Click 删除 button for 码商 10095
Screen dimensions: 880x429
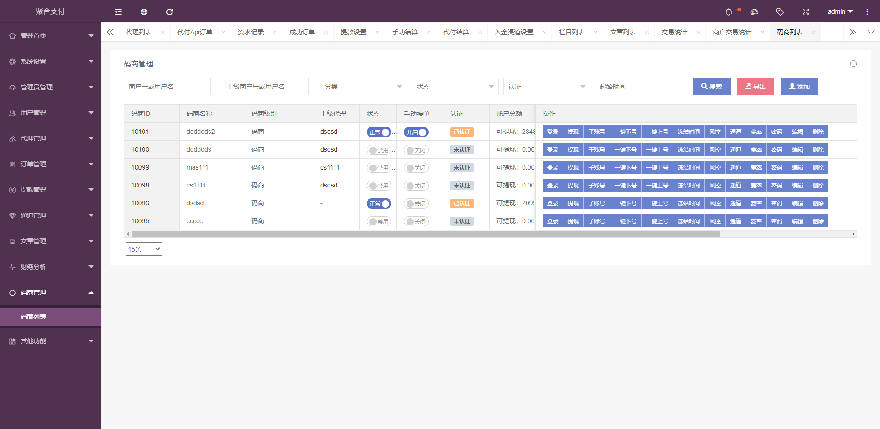pos(818,221)
